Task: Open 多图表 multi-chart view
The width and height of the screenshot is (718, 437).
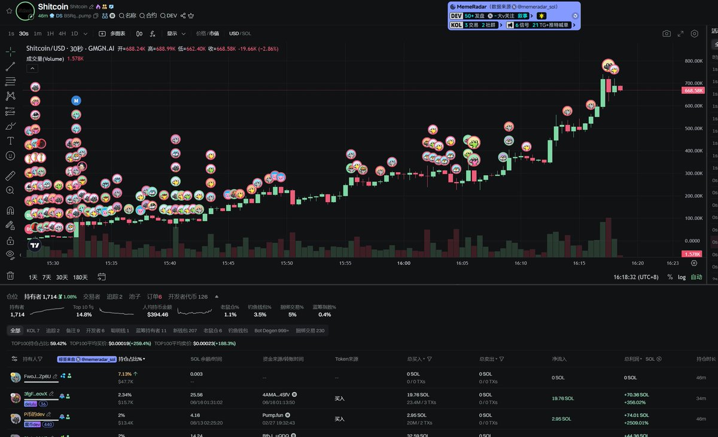Action: point(112,33)
